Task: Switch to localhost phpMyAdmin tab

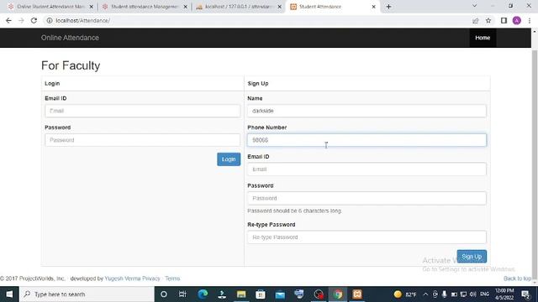Action: point(239,7)
